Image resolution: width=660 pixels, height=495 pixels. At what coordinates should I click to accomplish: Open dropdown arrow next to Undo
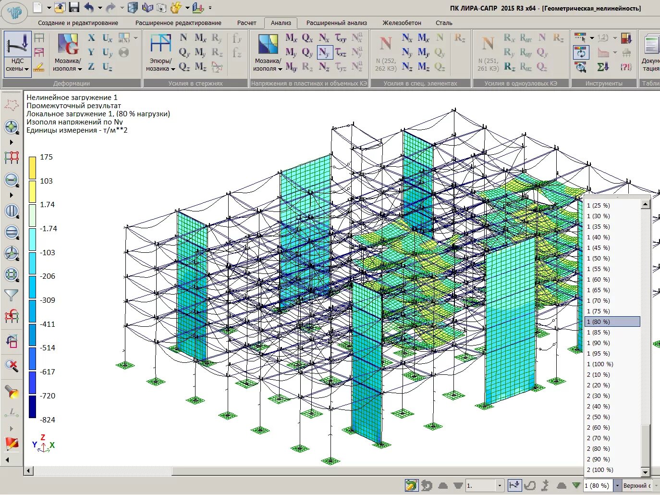[x=100, y=8]
